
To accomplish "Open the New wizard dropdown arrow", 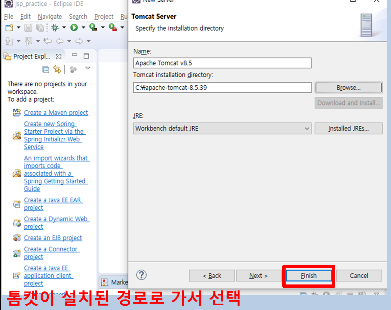I will point(18,28).
